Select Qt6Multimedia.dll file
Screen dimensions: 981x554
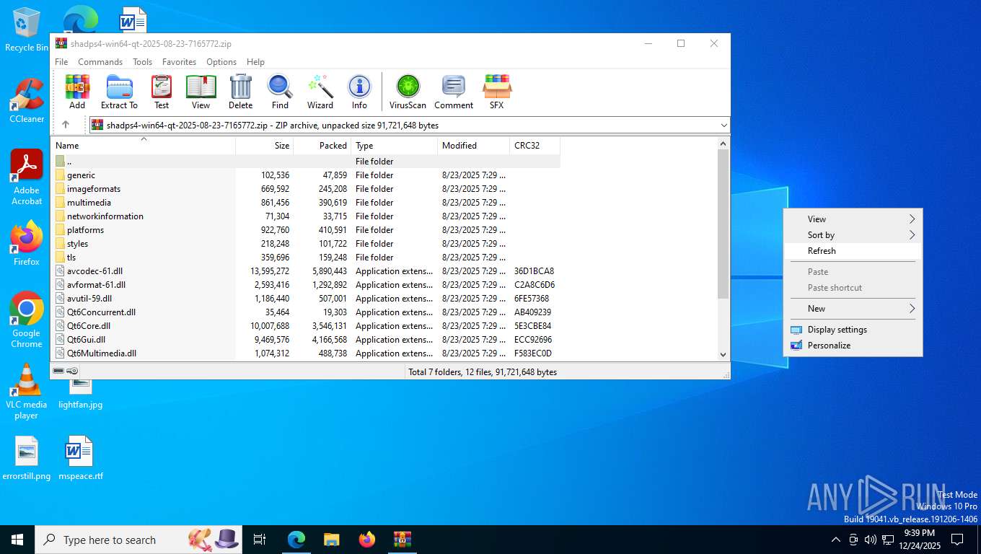point(306,353)
